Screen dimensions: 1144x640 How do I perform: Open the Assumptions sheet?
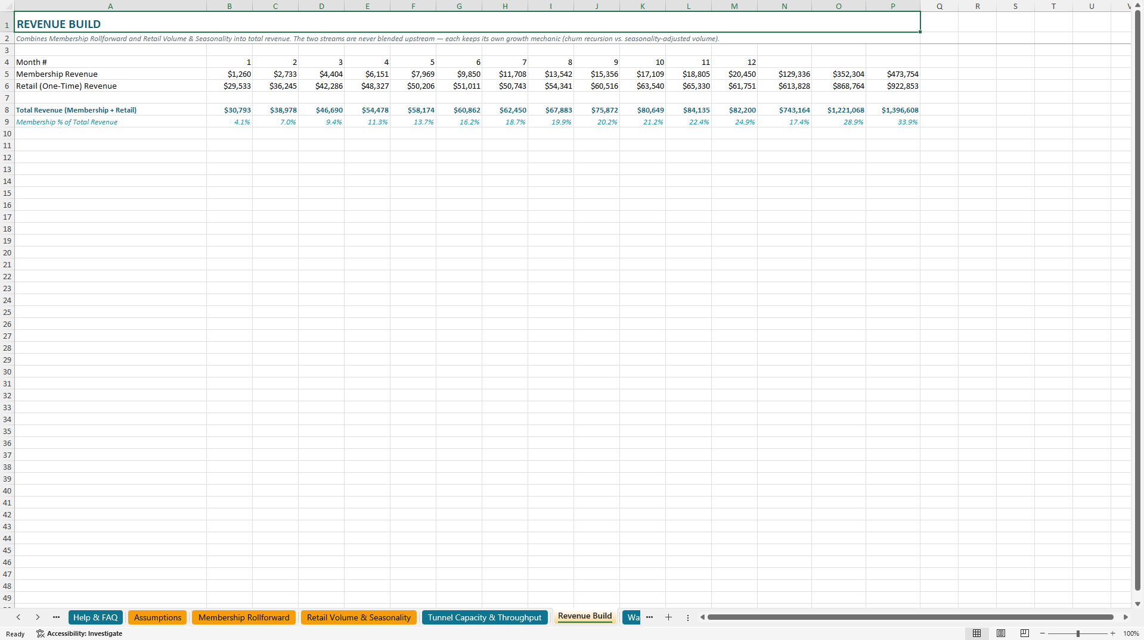click(x=157, y=617)
